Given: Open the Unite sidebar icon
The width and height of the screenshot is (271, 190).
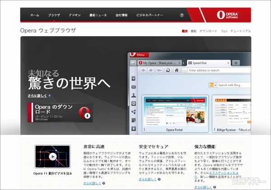Looking at the screenshot, I should click(x=133, y=112).
